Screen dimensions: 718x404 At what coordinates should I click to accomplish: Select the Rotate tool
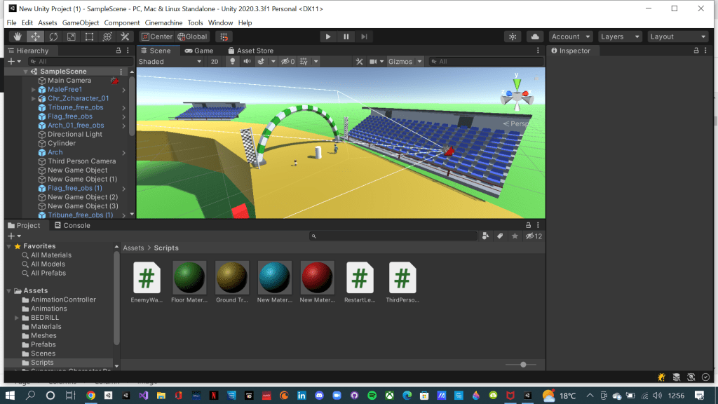click(53, 36)
